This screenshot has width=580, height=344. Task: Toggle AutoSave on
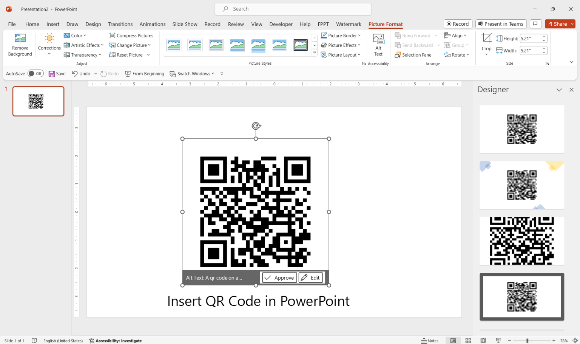point(35,73)
